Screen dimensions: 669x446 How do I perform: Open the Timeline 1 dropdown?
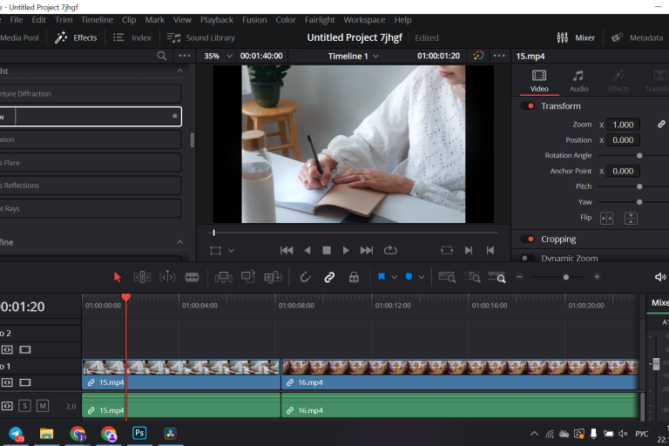tap(355, 56)
